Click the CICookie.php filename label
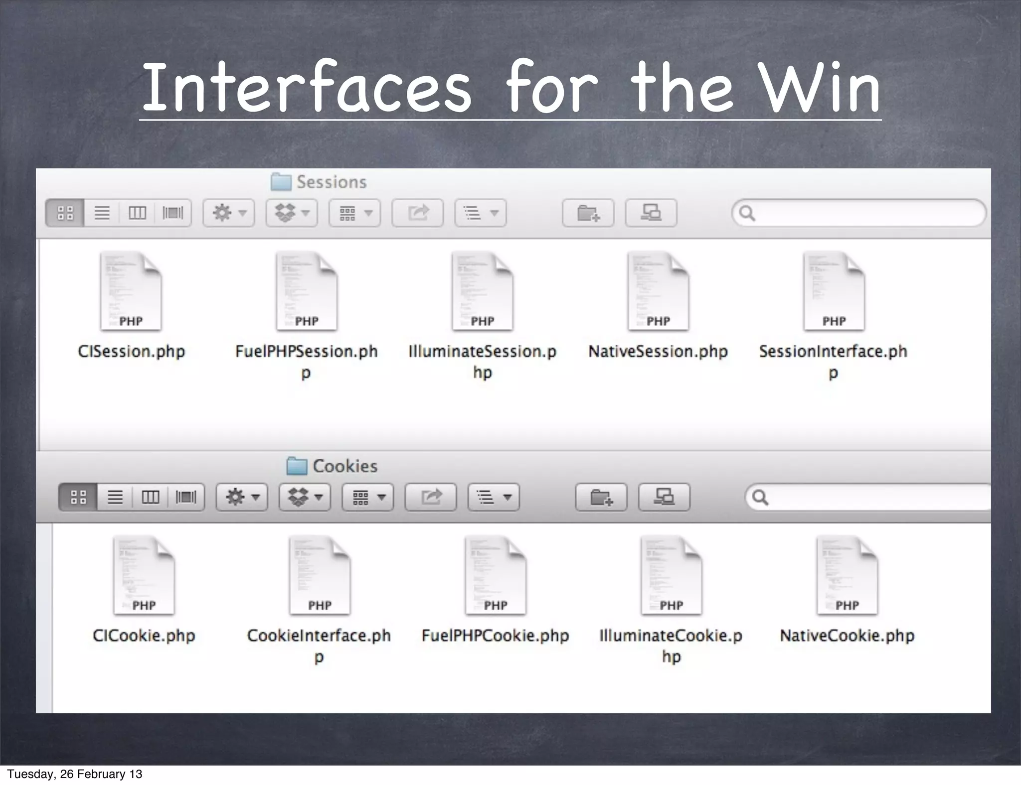Screen dimensions: 1021x785 [144, 636]
